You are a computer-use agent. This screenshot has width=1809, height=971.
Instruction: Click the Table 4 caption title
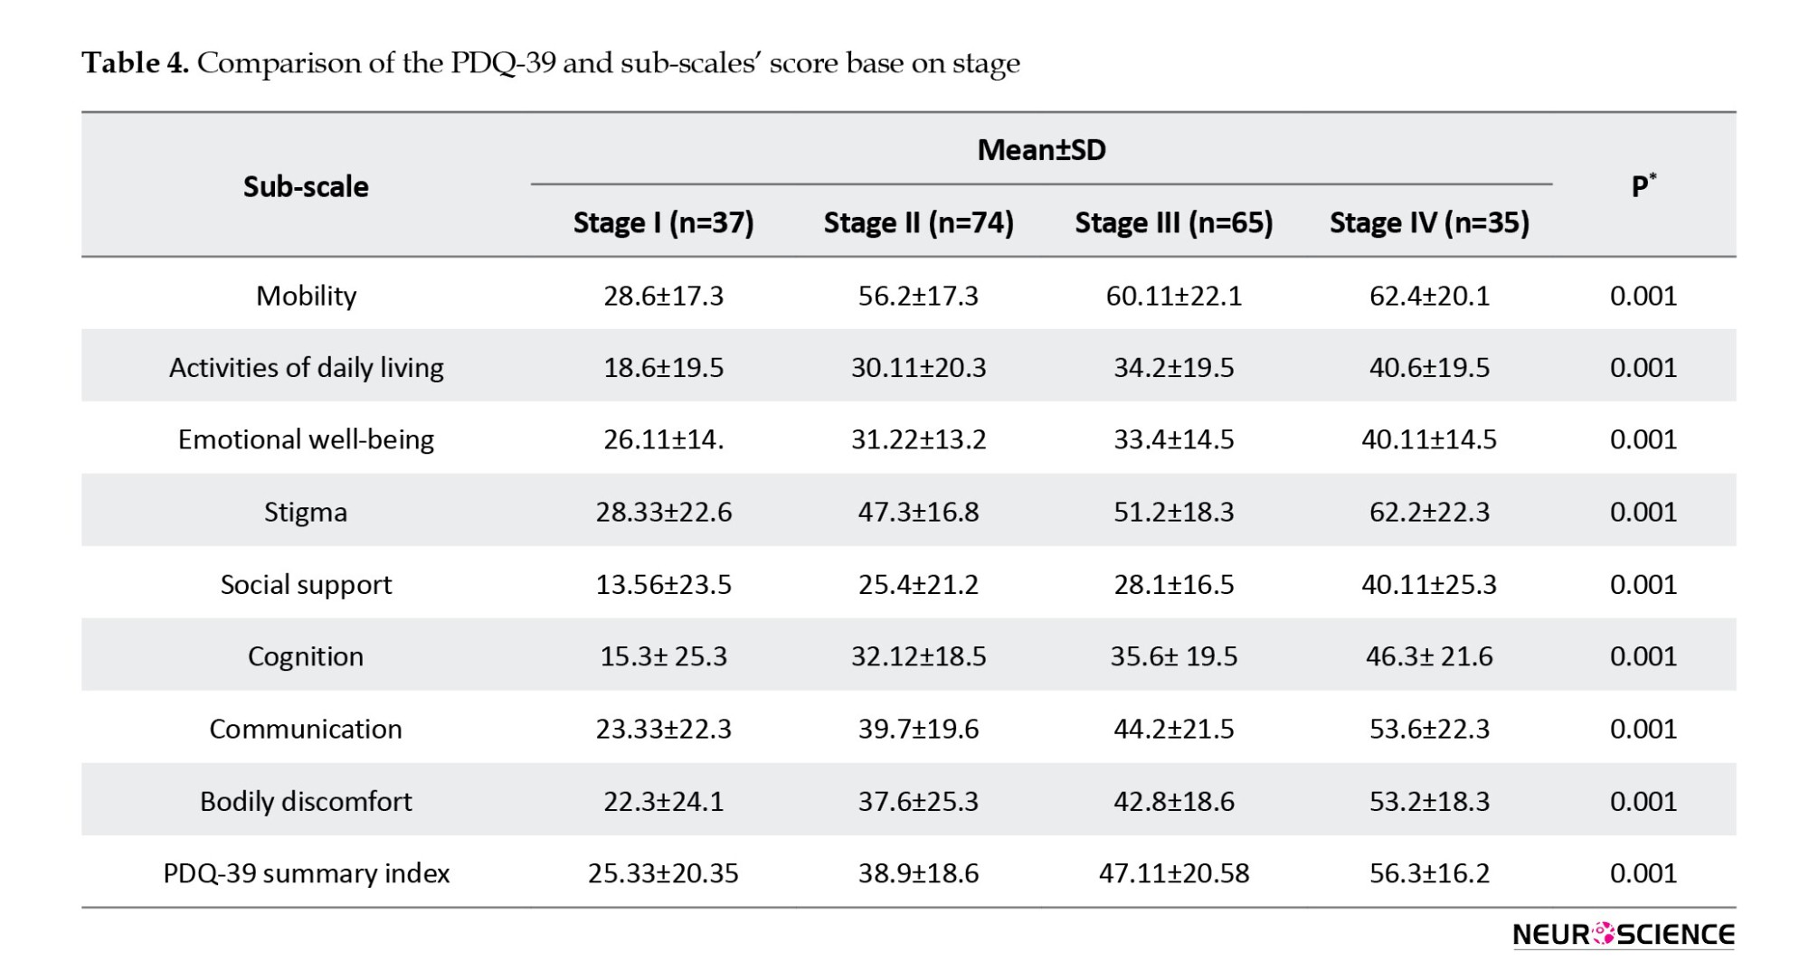click(x=550, y=63)
